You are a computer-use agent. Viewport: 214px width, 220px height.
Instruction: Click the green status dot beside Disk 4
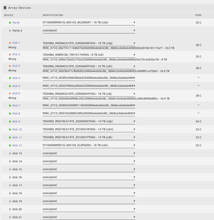point(10,78)
